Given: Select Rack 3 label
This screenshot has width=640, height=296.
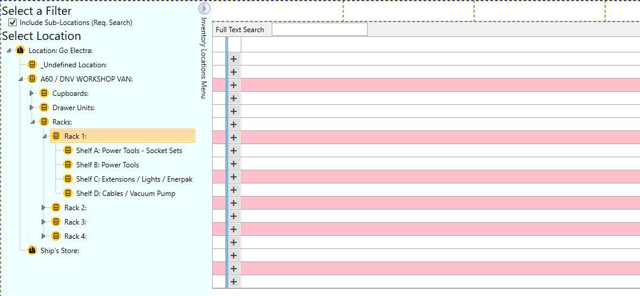Looking at the screenshot, I should point(76,222).
